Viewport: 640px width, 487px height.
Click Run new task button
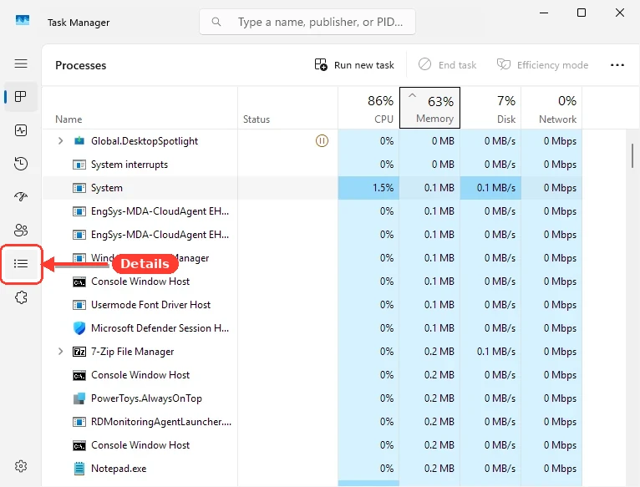354,65
